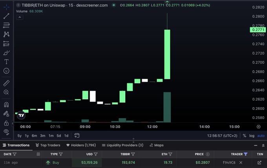Select the brush drawing tool
This screenshot has width=267, height=168.
point(6,53)
